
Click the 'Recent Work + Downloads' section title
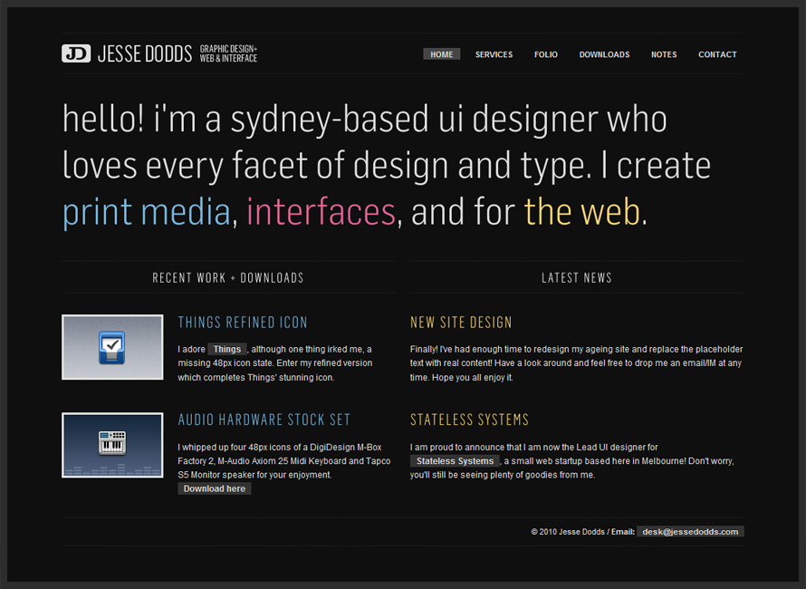228,278
